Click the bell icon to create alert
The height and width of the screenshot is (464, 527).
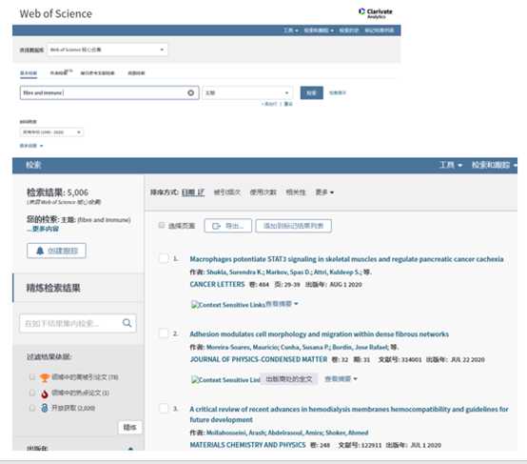tap(40, 251)
